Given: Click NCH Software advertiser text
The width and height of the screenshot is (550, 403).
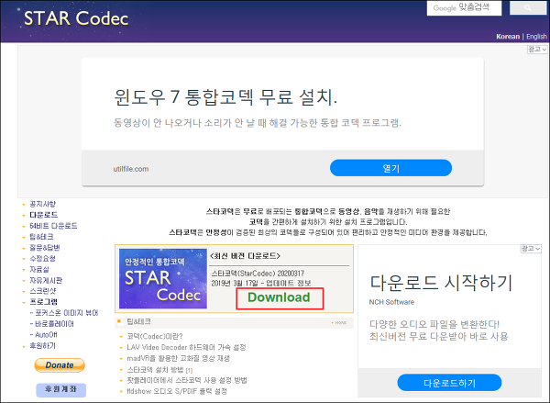Looking at the screenshot, I should pos(391,302).
